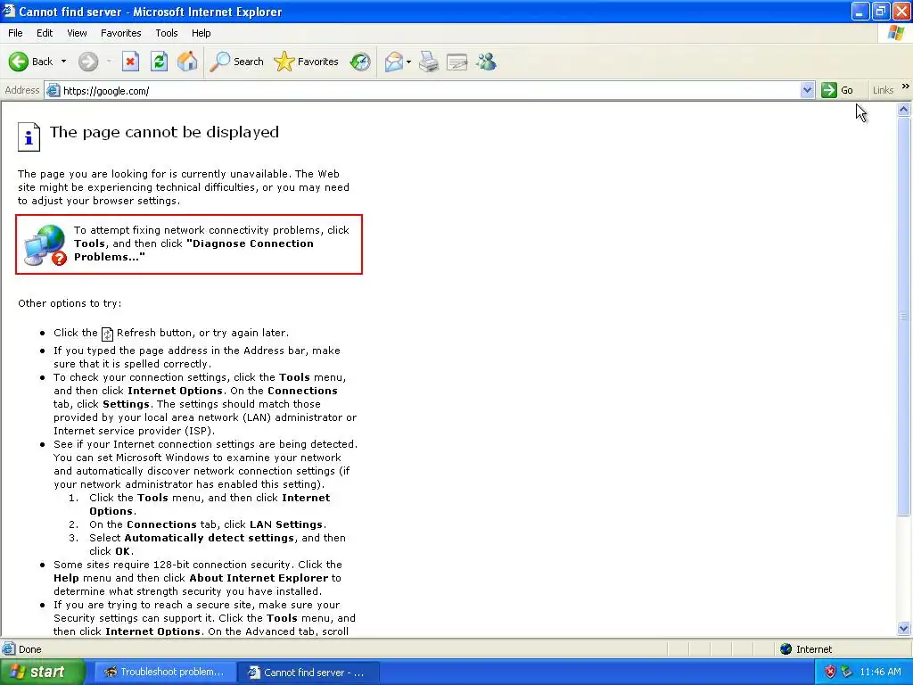Open the Help menu
Viewport: 913px width, 685px height.
tap(201, 33)
